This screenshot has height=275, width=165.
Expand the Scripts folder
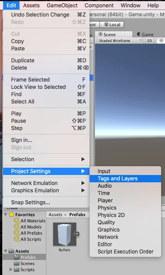tap(11, 269)
